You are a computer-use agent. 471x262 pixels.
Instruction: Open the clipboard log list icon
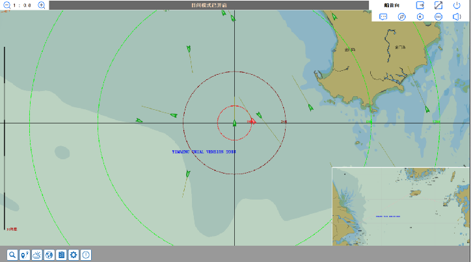click(61, 255)
